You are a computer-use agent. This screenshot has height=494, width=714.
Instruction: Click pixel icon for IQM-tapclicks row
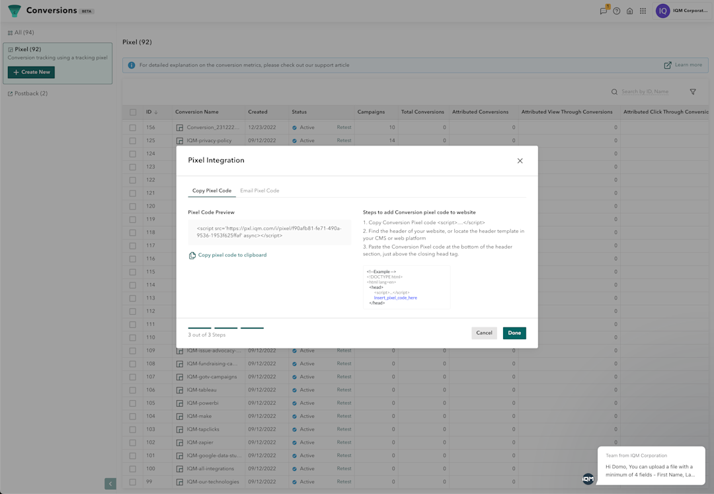(x=180, y=429)
